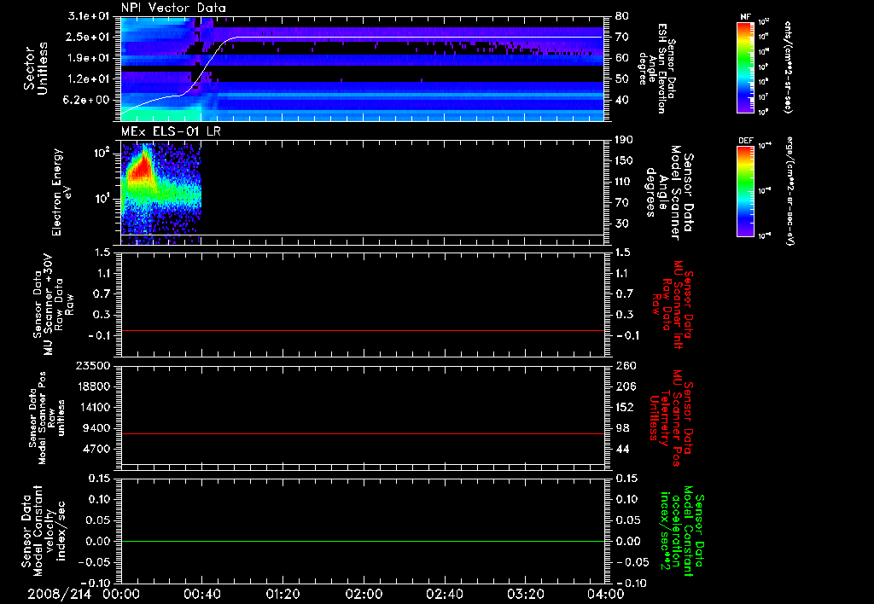The height and width of the screenshot is (604, 874).
Task: Click the 6.2e+00 sector tick value
Action: coord(88,101)
